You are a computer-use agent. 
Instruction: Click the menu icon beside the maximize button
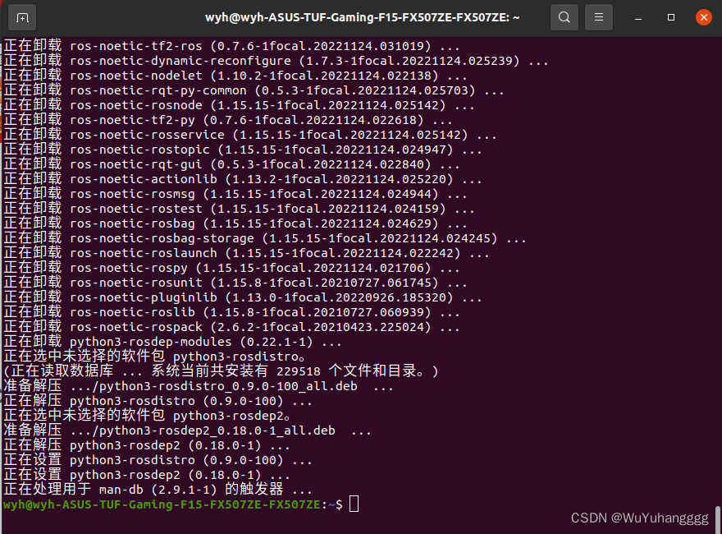point(598,16)
